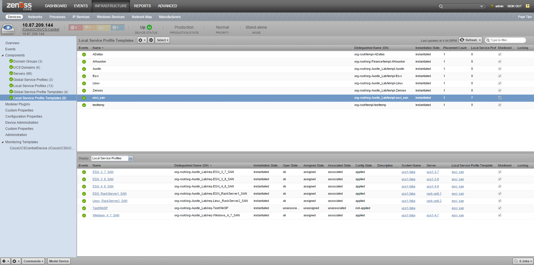This screenshot has height=265, width=534.
Task: Click the Type to filter input field
Action: pyautogui.click(x=506, y=40)
